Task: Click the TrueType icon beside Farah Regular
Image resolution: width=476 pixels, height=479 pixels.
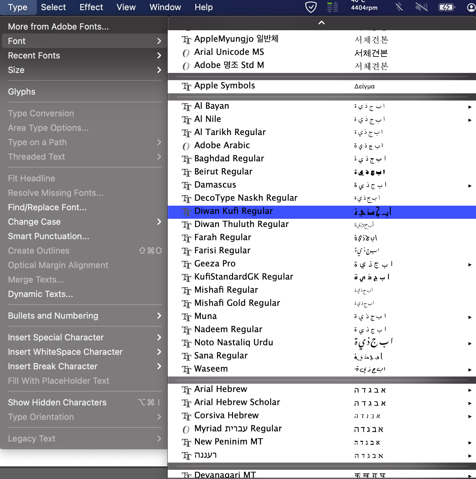Action: point(186,238)
